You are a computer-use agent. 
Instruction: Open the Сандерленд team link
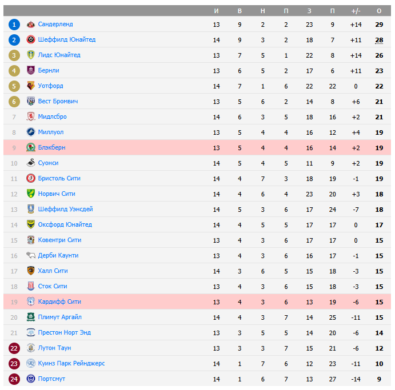pos(55,25)
